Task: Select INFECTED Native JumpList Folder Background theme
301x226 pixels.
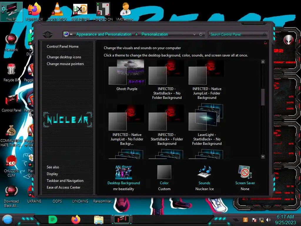Action: 207,80
